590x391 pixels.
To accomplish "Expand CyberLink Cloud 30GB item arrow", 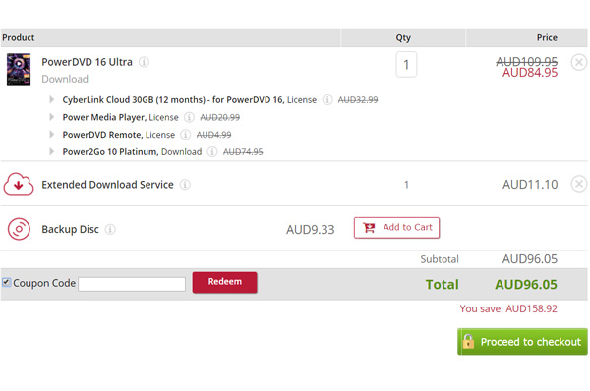I will [x=51, y=99].
